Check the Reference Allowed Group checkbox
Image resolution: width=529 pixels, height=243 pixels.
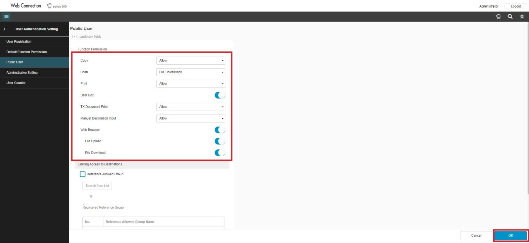click(x=83, y=174)
